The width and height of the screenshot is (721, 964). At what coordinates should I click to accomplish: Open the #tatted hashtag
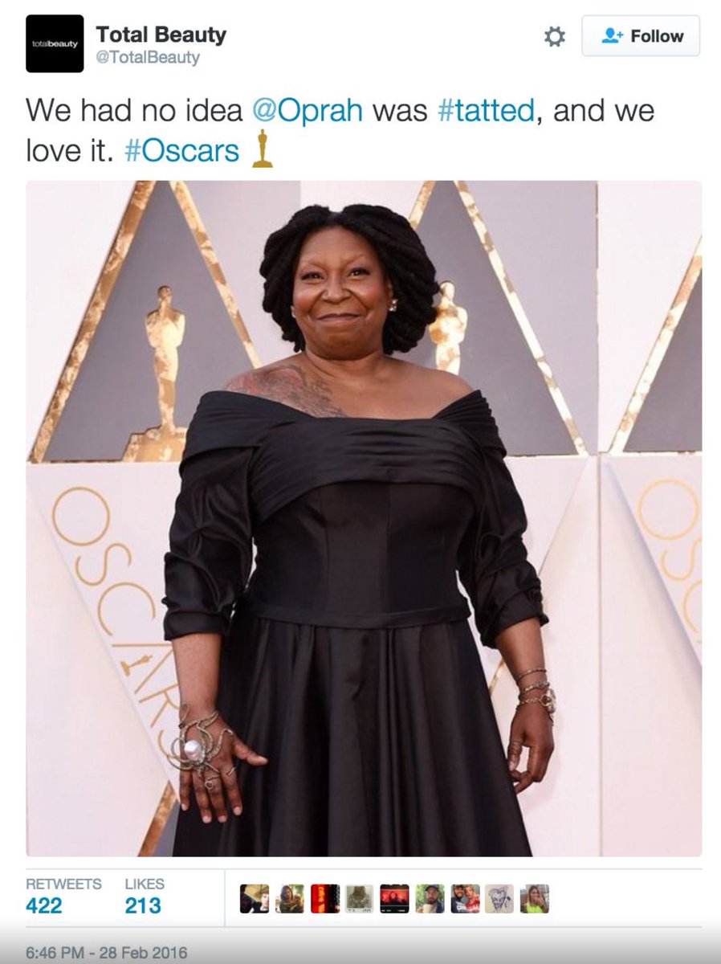pyautogui.click(x=486, y=110)
